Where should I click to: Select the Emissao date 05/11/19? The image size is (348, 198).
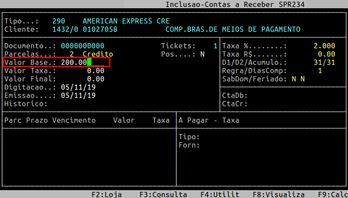[x=78, y=95]
